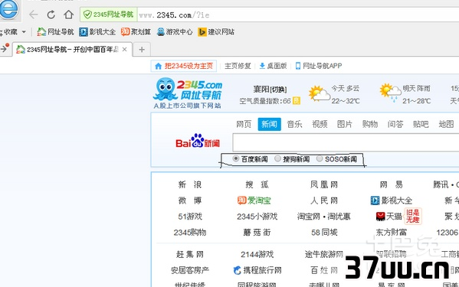The height and width of the screenshot is (287, 459).
Task: Open 淘宝网·淘优惠 link
Action: point(324,217)
